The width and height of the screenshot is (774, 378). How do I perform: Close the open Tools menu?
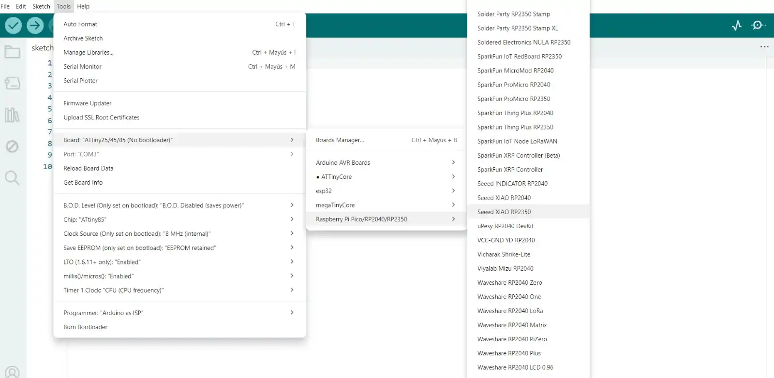63,6
